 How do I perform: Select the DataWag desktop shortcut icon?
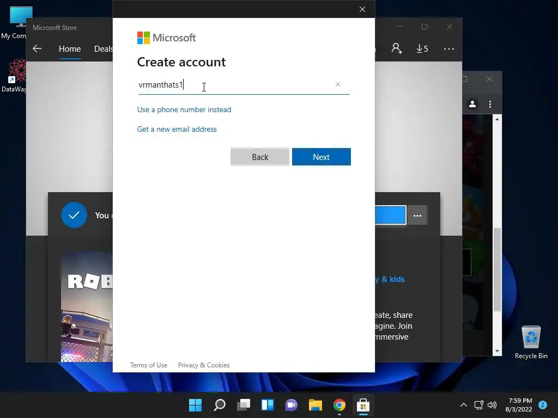[x=14, y=75]
